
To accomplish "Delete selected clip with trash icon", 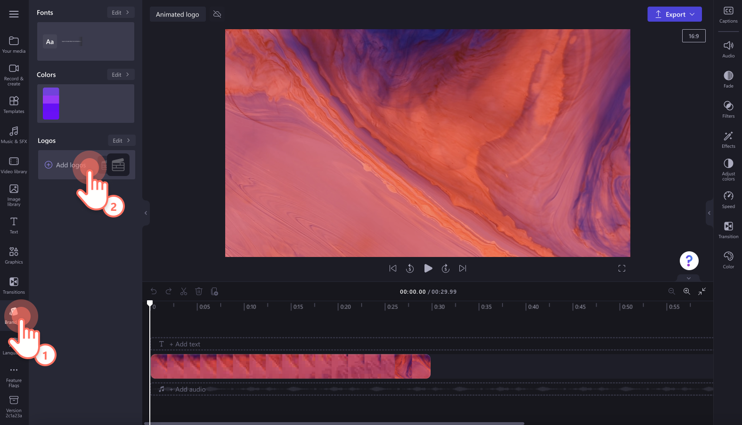I will pyautogui.click(x=199, y=291).
